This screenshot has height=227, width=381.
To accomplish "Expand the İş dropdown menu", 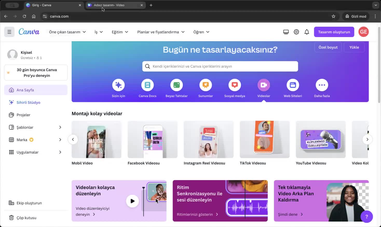I will (x=99, y=32).
